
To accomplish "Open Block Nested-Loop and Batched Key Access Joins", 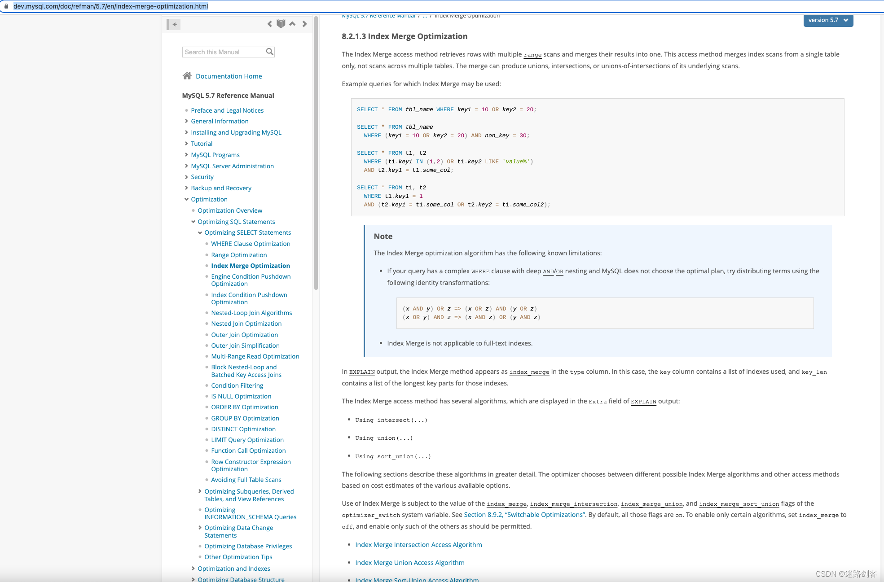I will pyautogui.click(x=246, y=371).
